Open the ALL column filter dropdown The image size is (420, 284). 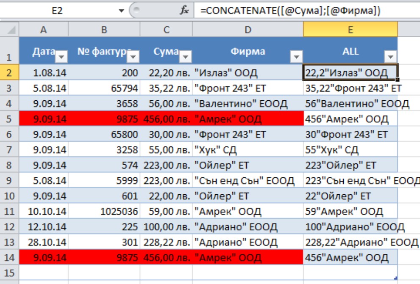click(390, 57)
